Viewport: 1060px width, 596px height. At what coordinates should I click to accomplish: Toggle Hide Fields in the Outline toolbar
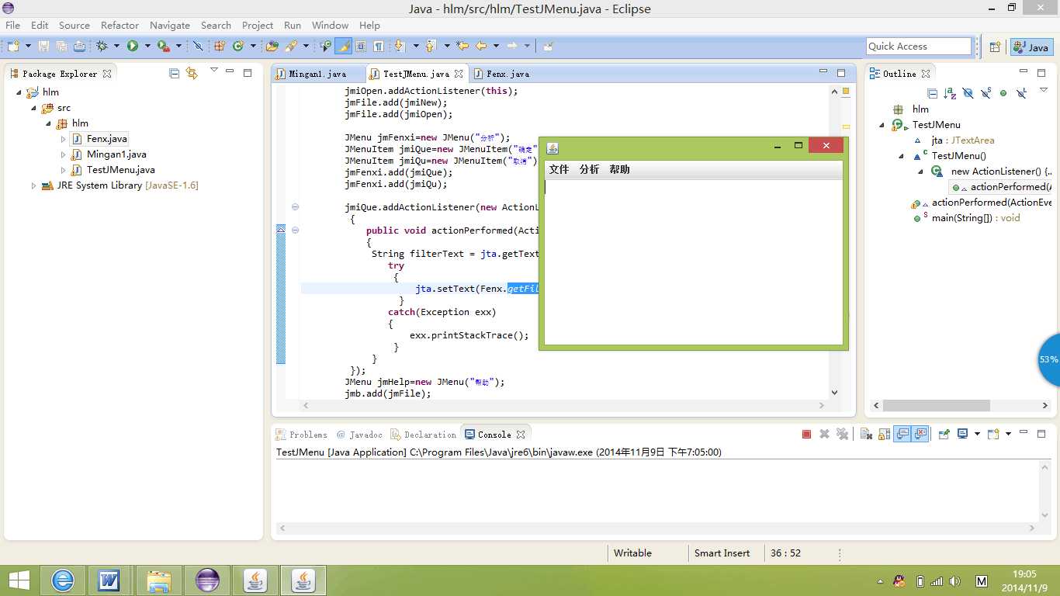click(x=968, y=93)
